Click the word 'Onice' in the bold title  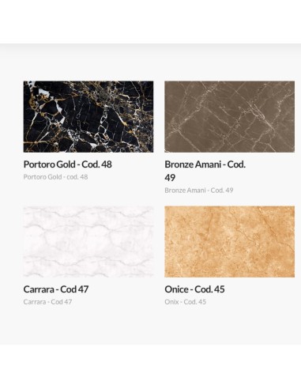coord(176,289)
